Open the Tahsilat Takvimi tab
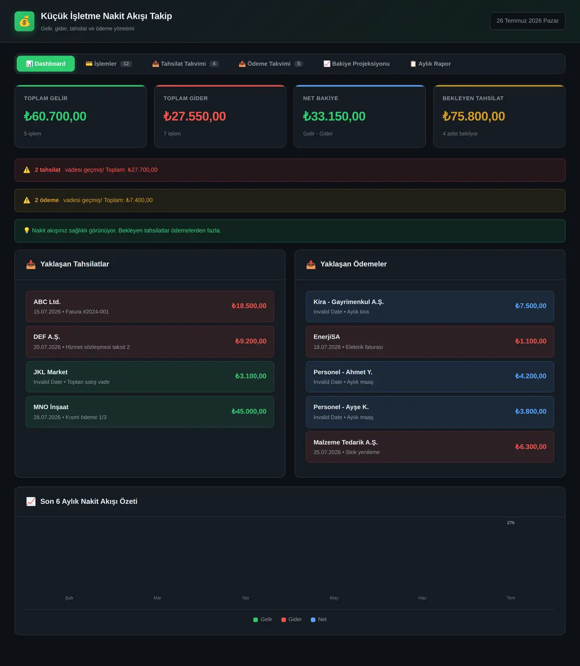Screen dimensions: 580x666 pyautogui.click(x=186, y=64)
